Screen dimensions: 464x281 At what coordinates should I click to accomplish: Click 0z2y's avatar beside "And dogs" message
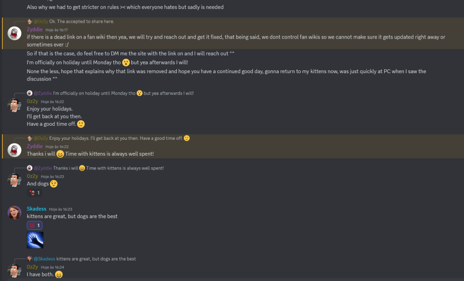click(x=14, y=180)
